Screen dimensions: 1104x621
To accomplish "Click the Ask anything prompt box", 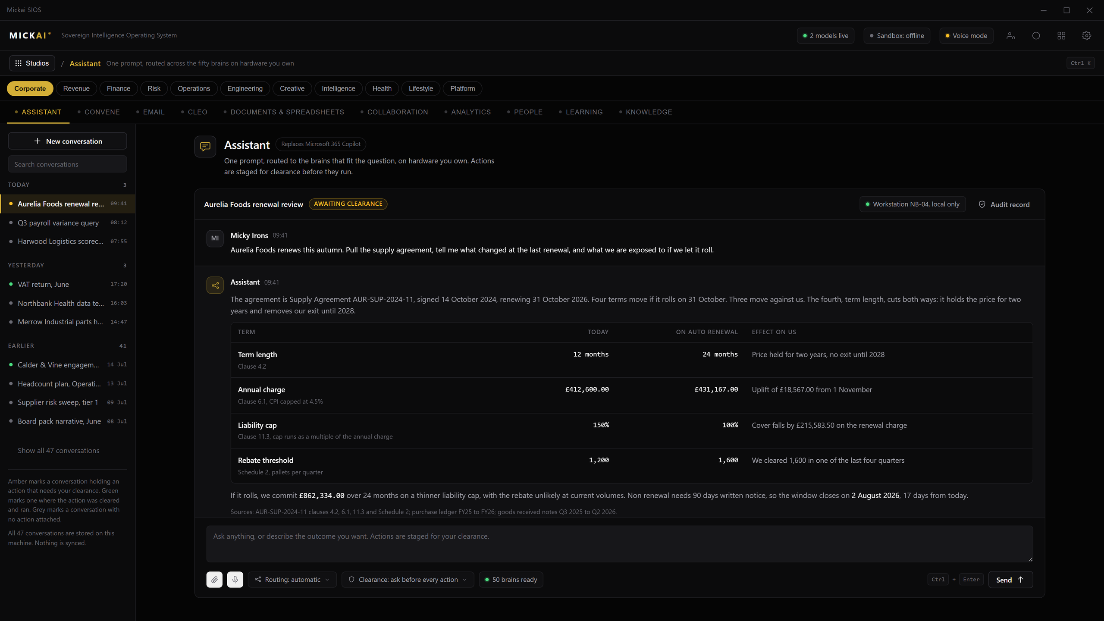I will (619, 543).
